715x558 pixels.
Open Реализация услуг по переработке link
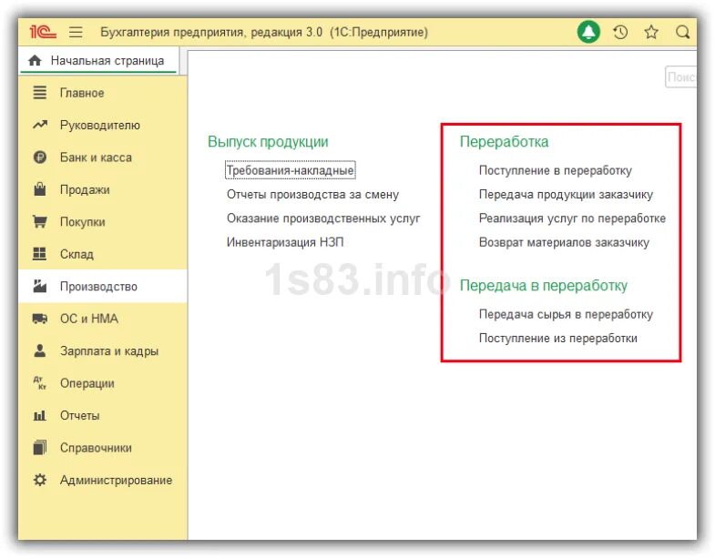point(572,218)
